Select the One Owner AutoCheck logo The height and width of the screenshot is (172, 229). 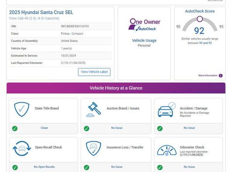tap(145, 25)
